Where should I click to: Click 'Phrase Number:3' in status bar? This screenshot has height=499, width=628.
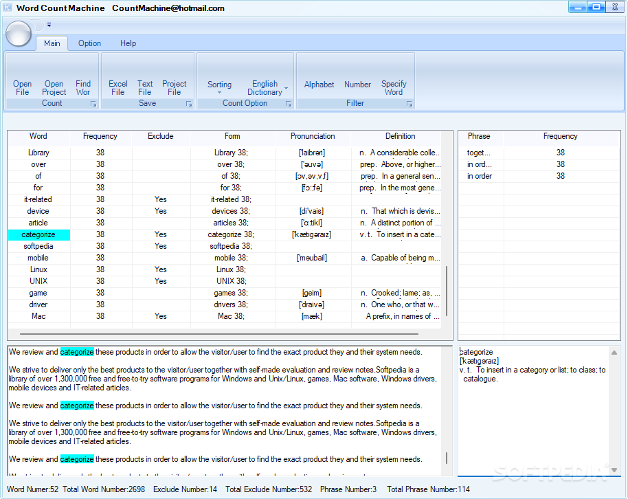point(348,489)
